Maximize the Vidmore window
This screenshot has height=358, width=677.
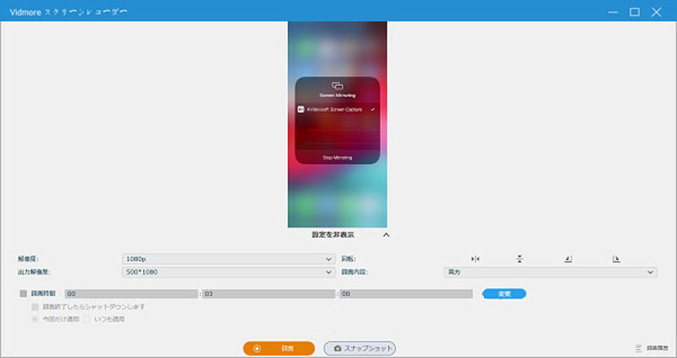coord(635,12)
